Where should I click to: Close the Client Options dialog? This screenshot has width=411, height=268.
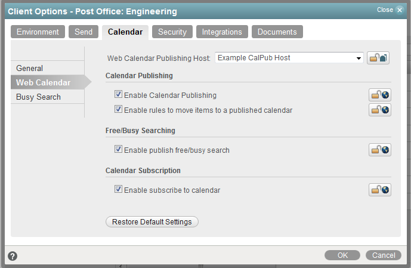click(x=390, y=10)
